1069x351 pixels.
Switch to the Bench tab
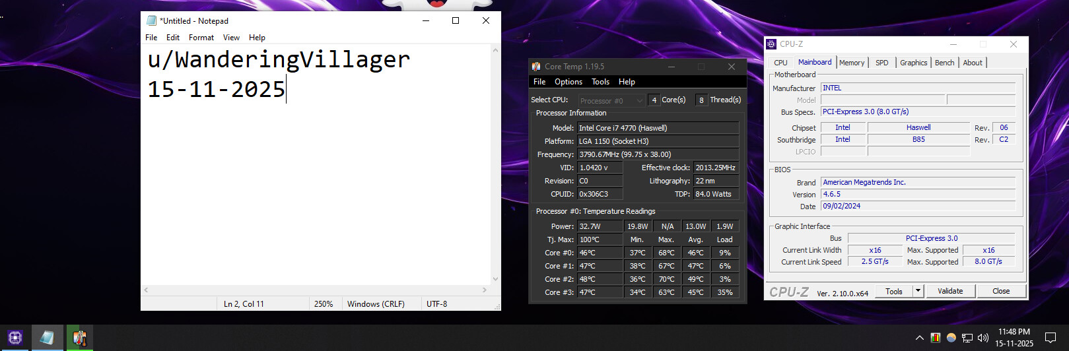[x=944, y=63]
